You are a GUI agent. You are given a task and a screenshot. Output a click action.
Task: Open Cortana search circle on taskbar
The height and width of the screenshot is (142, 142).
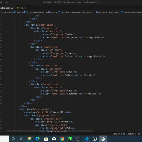coord(13,139)
